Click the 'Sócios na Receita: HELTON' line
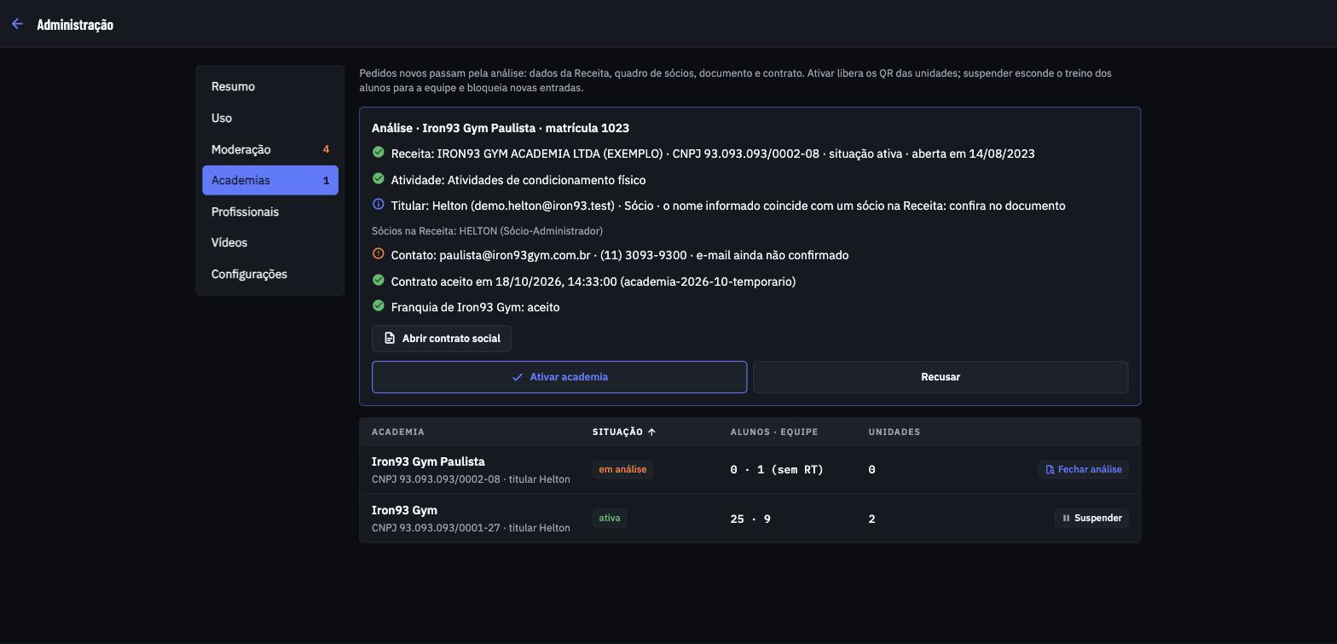The height and width of the screenshot is (644, 1337). click(x=487, y=231)
